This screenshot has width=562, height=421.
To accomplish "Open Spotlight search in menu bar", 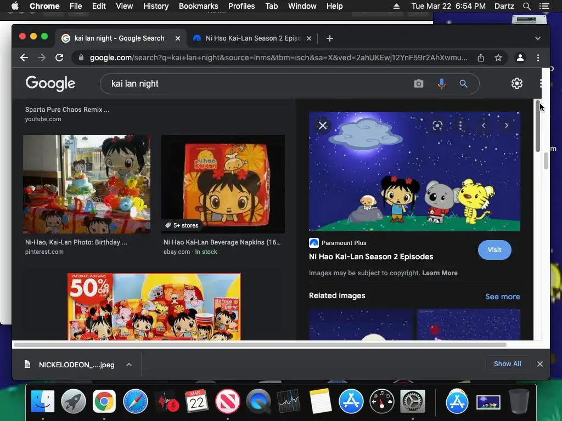I will (x=526, y=6).
